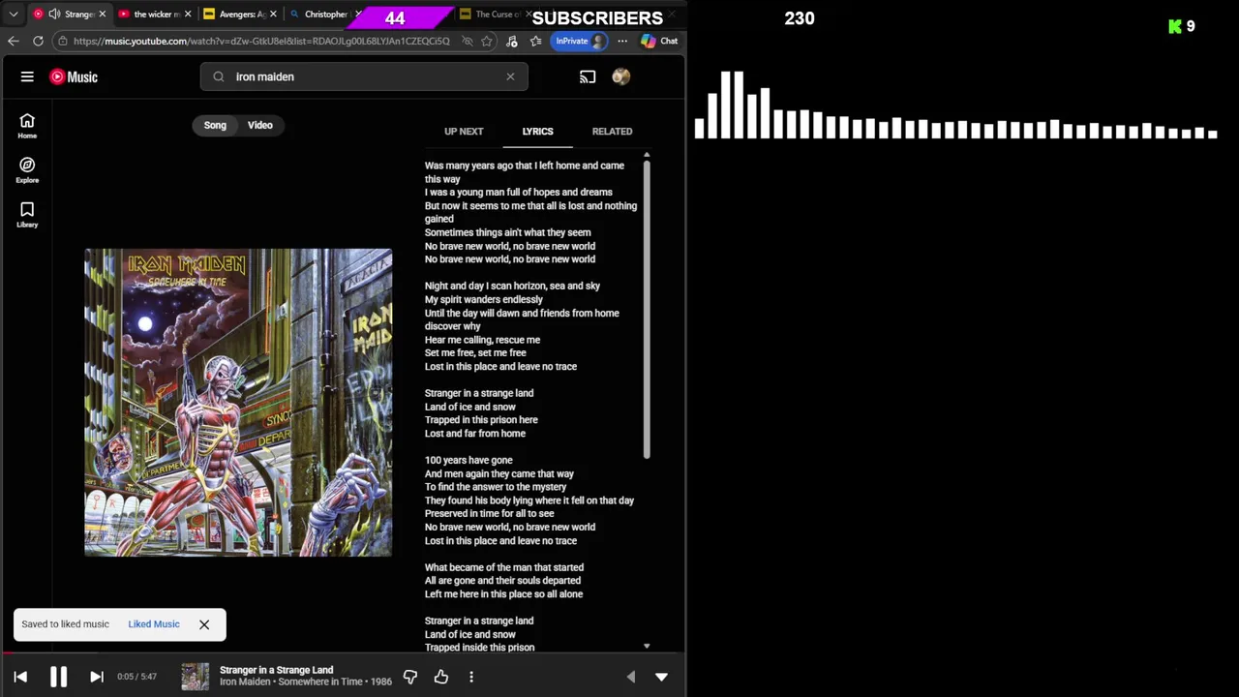Collapse the player page with down arrow
This screenshot has width=1239, height=697.
tap(661, 677)
